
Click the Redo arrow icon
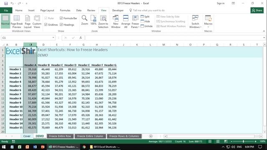[x=19, y=3]
